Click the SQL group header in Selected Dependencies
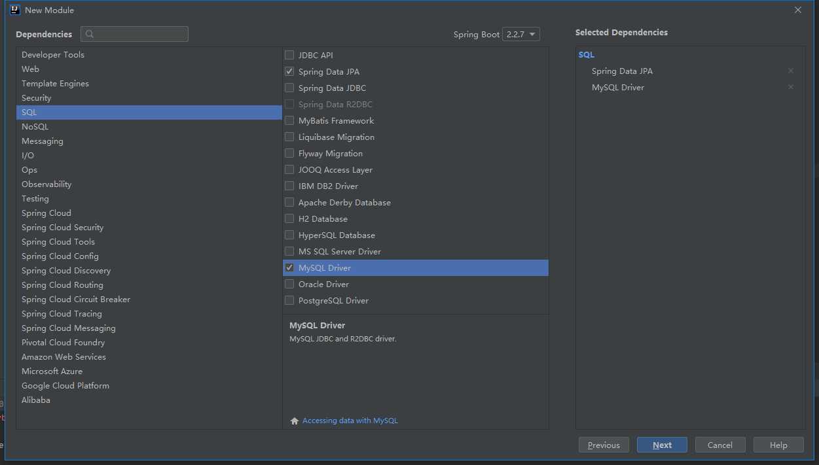The width and height of the screenshot is (819, 465). click(587, 55)
